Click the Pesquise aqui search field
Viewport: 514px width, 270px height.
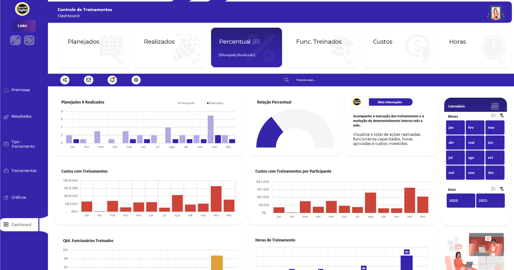pos(324,80)
